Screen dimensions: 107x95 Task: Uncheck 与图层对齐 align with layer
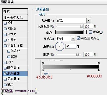pos(79,38)
